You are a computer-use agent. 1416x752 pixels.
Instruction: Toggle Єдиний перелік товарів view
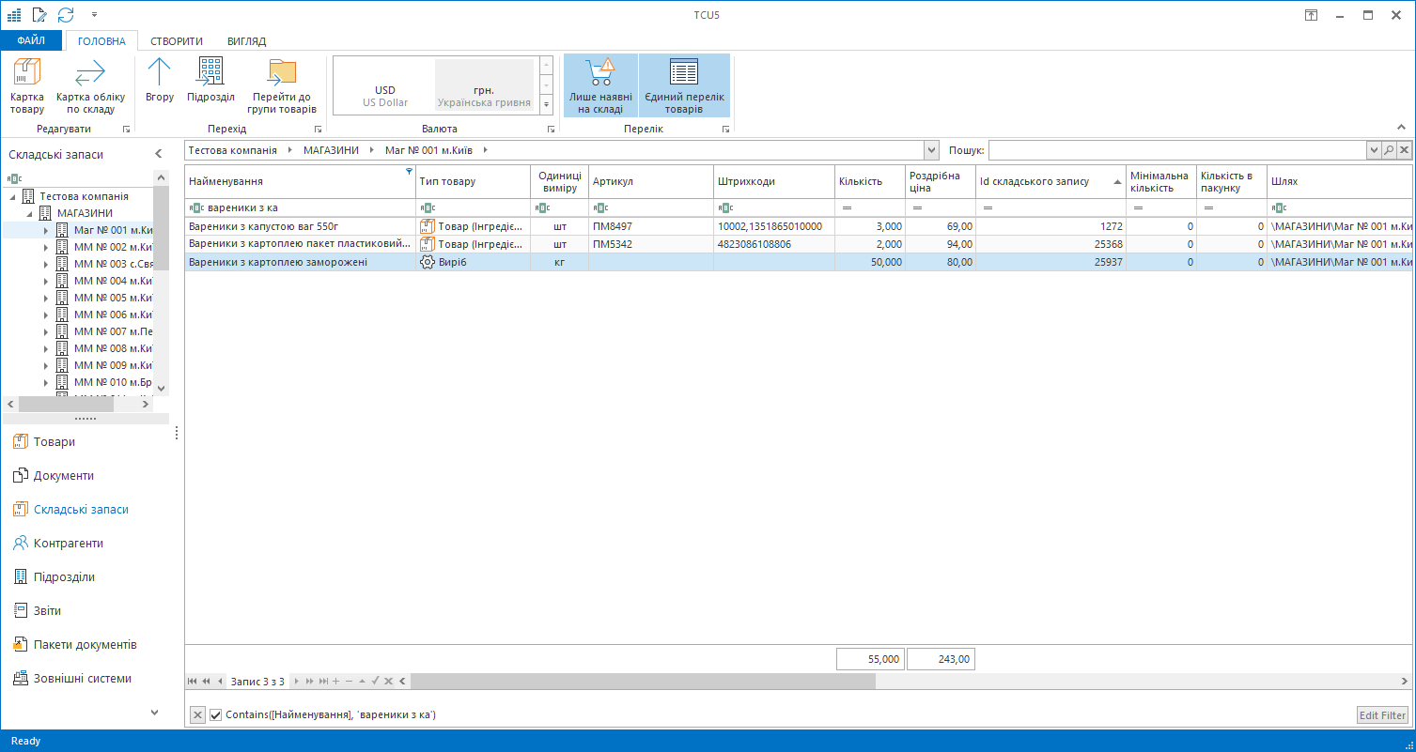point(684,85)
